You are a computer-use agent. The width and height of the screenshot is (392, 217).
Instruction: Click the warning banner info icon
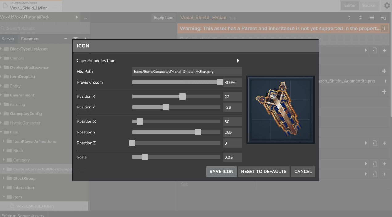(384, 28)
